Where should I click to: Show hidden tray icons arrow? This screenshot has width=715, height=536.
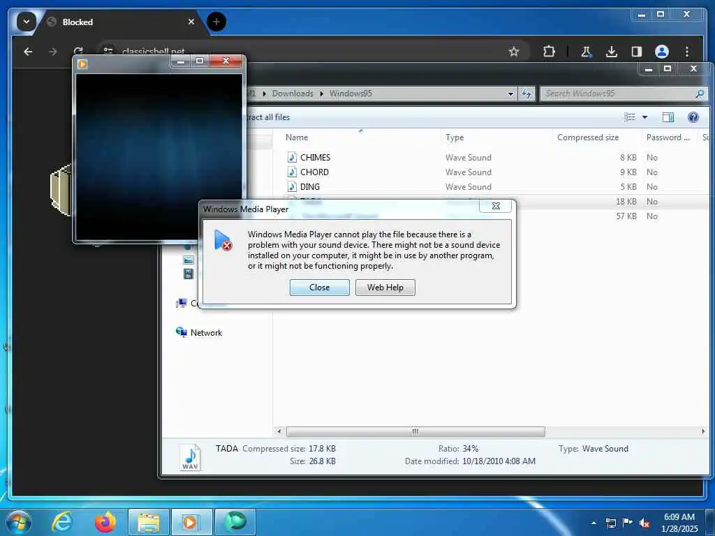pyautogui.click(x=594, y=523)
